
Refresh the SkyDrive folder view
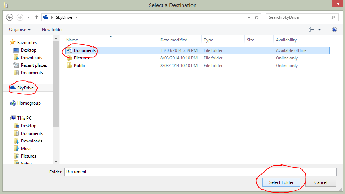click(x=257, y=17)
